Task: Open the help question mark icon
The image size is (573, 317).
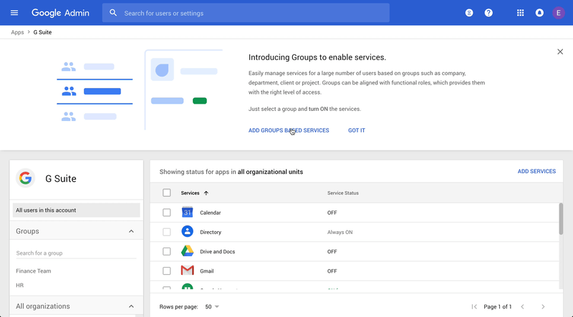Action: click(x=488, y=13)
